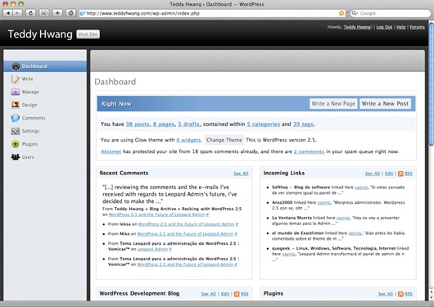The width and height of the screenshot is (434, 307).
Task: Open the 39 tags link
Action: (x=303, y=124)
